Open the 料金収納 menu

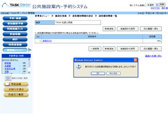(x=15, y=34)
